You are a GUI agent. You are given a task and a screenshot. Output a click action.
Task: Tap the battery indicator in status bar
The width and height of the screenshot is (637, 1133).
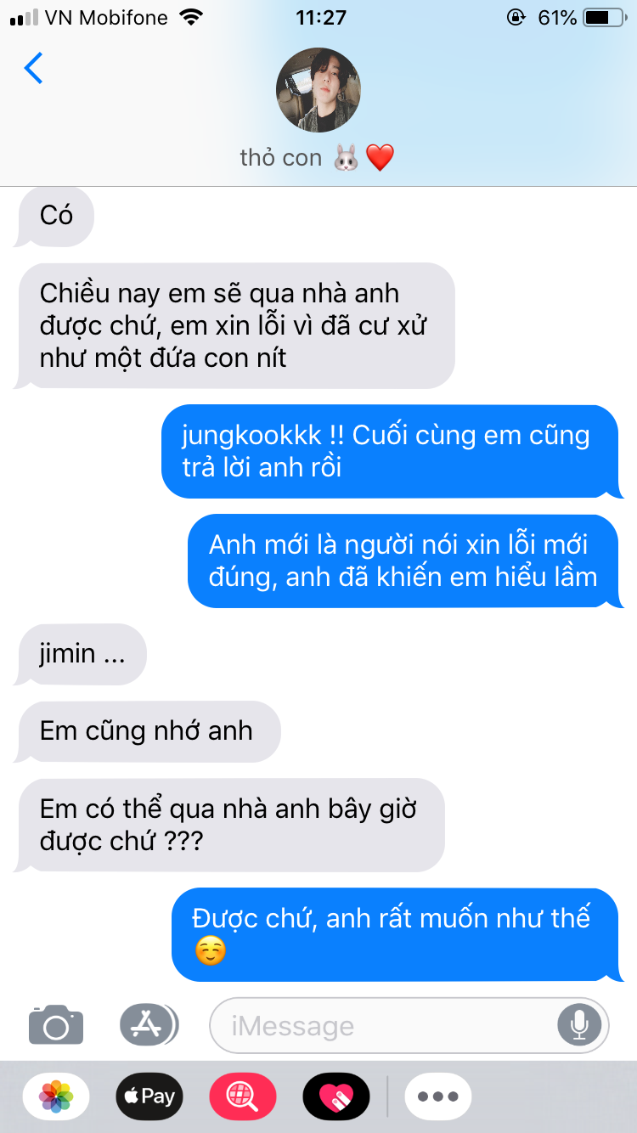click(605, 17)
